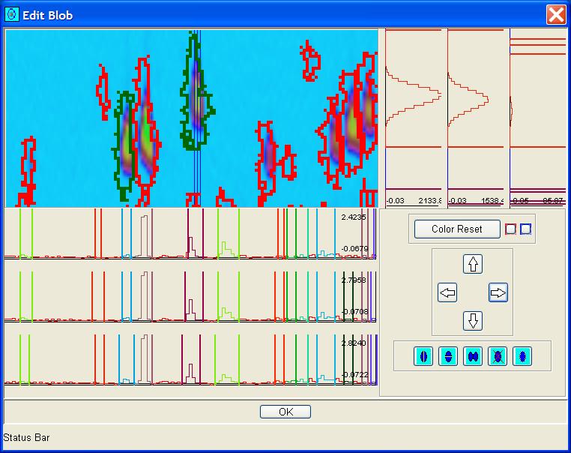Select the horizontal blob split icon
571x453 pixels.
(448, 356)
